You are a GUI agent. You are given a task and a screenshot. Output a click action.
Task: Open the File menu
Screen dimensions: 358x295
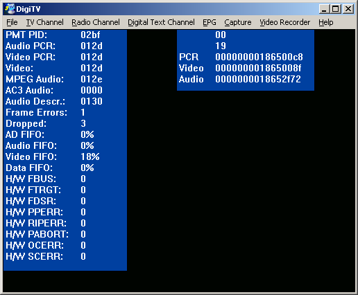point(12,22)
